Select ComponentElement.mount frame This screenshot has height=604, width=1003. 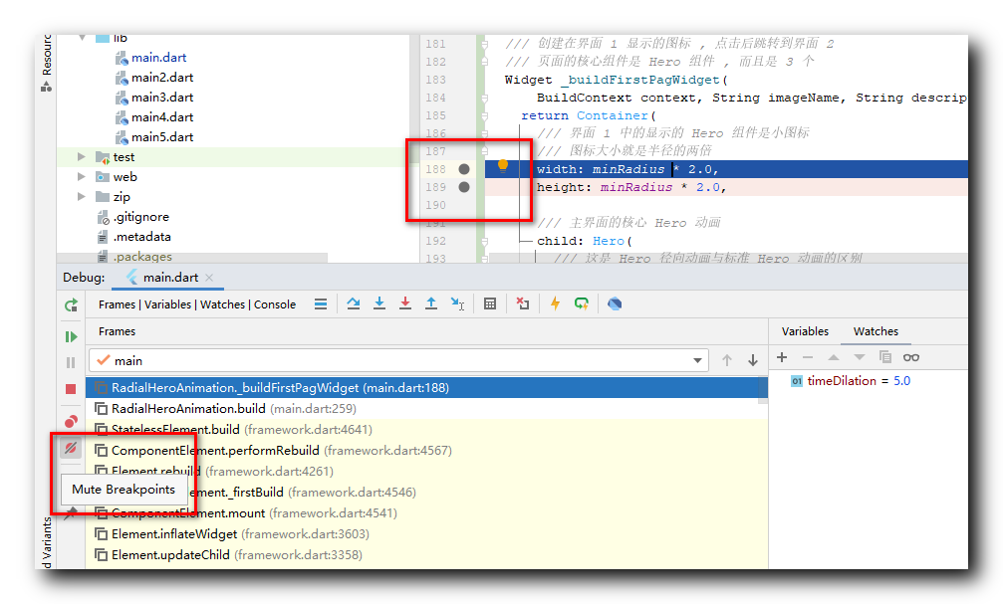click(x=426, y=513)
